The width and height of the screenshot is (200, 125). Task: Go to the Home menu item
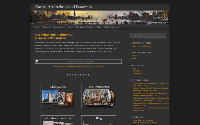pos(37,27)
